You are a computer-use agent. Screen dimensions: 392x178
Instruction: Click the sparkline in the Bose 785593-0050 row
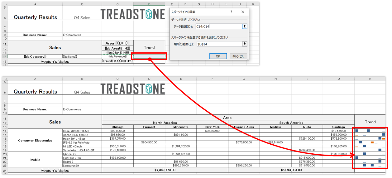point(370,131)
